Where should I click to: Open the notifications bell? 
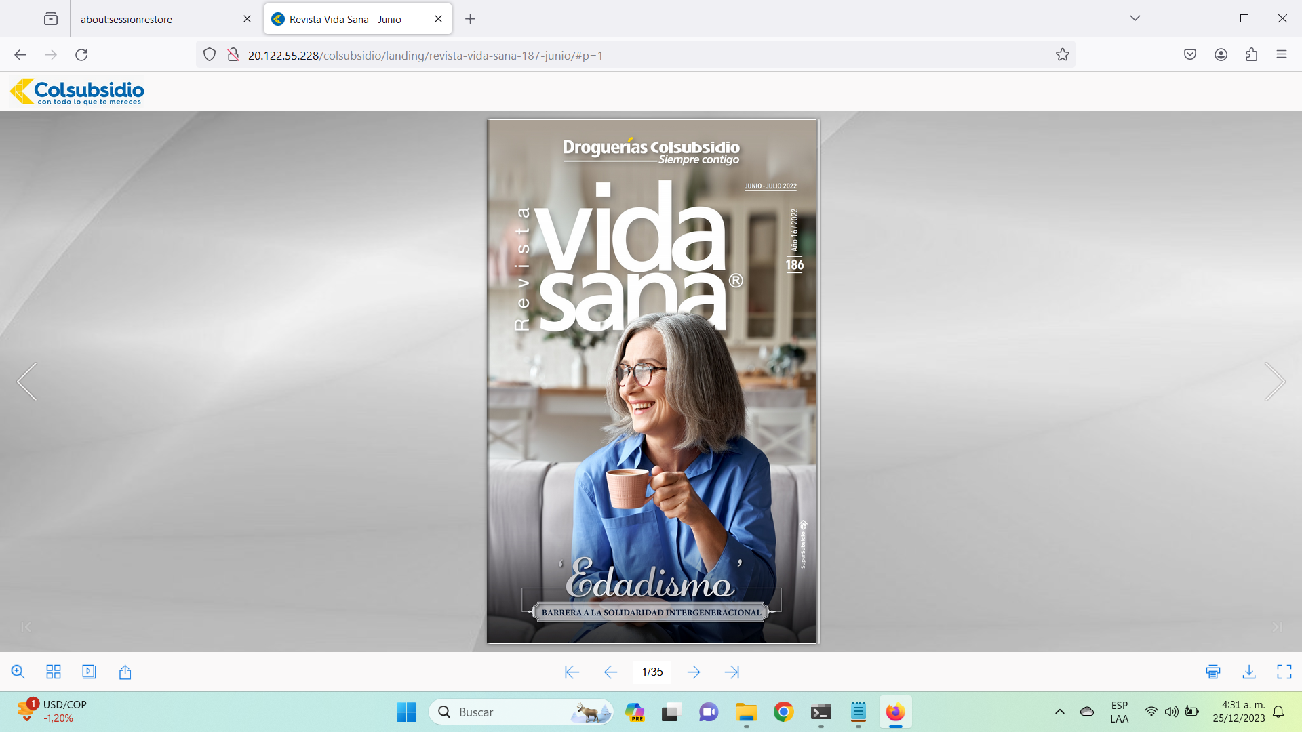pyautogui.click(x=1278, y=712)
